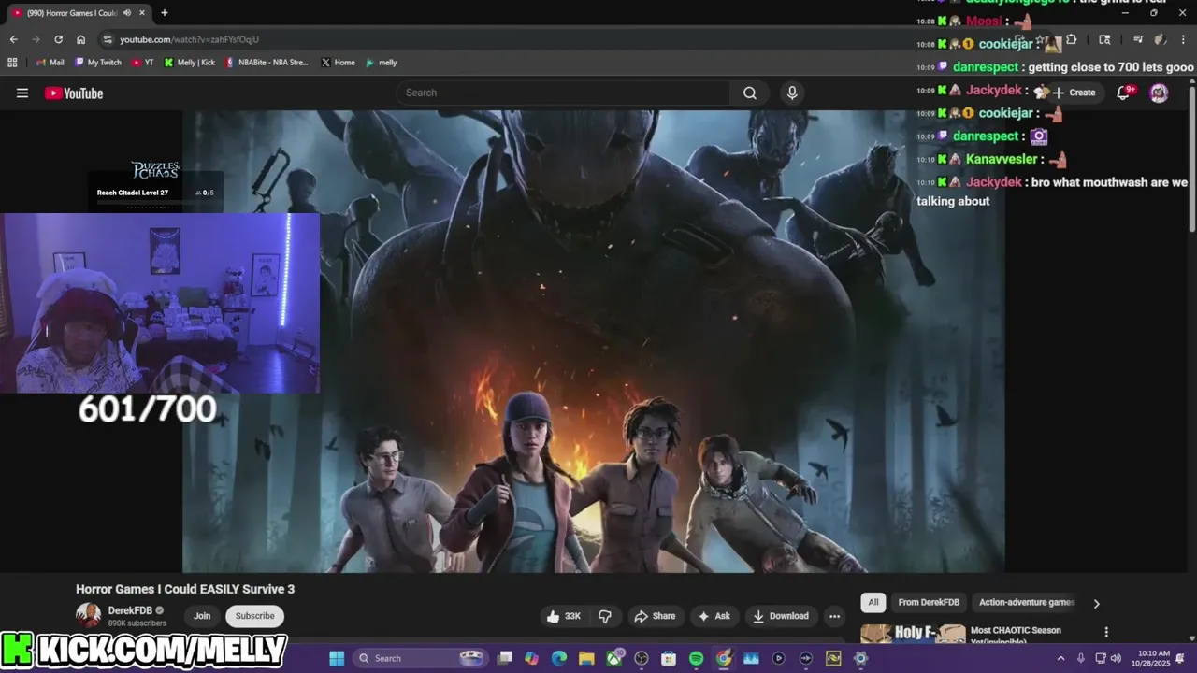Click the Join button
Image resolution: width=1197 pixels, height=673 pixels.
pos(202,616)
